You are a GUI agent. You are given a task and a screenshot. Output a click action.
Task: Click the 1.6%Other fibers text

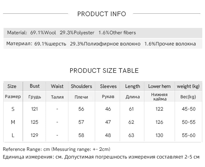[x=117, y=33]
